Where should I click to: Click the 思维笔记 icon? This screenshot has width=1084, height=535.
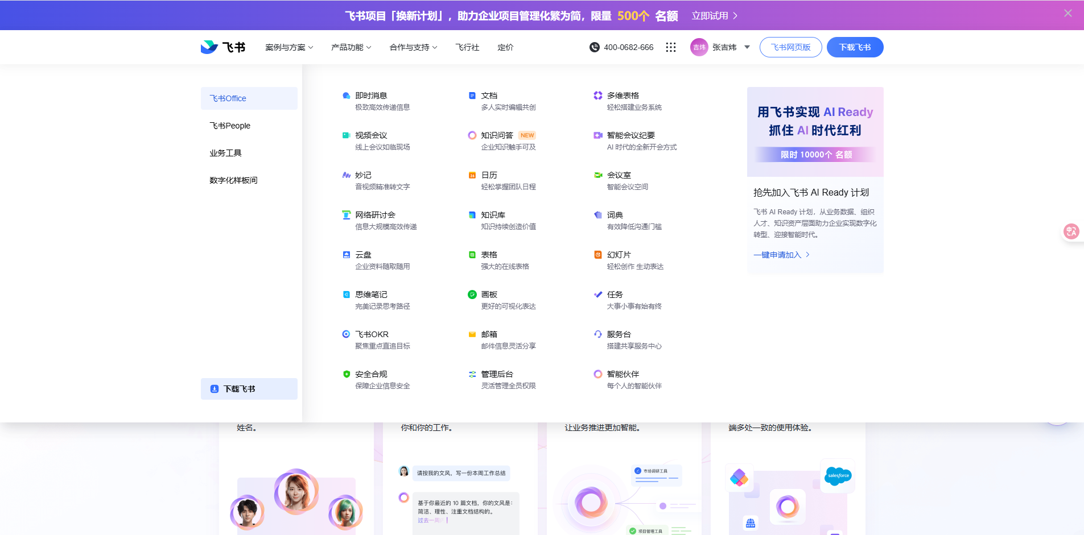click(346, 295)
